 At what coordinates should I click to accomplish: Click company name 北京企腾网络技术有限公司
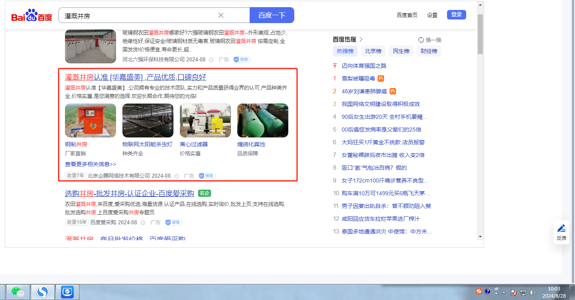coord(119,176)
